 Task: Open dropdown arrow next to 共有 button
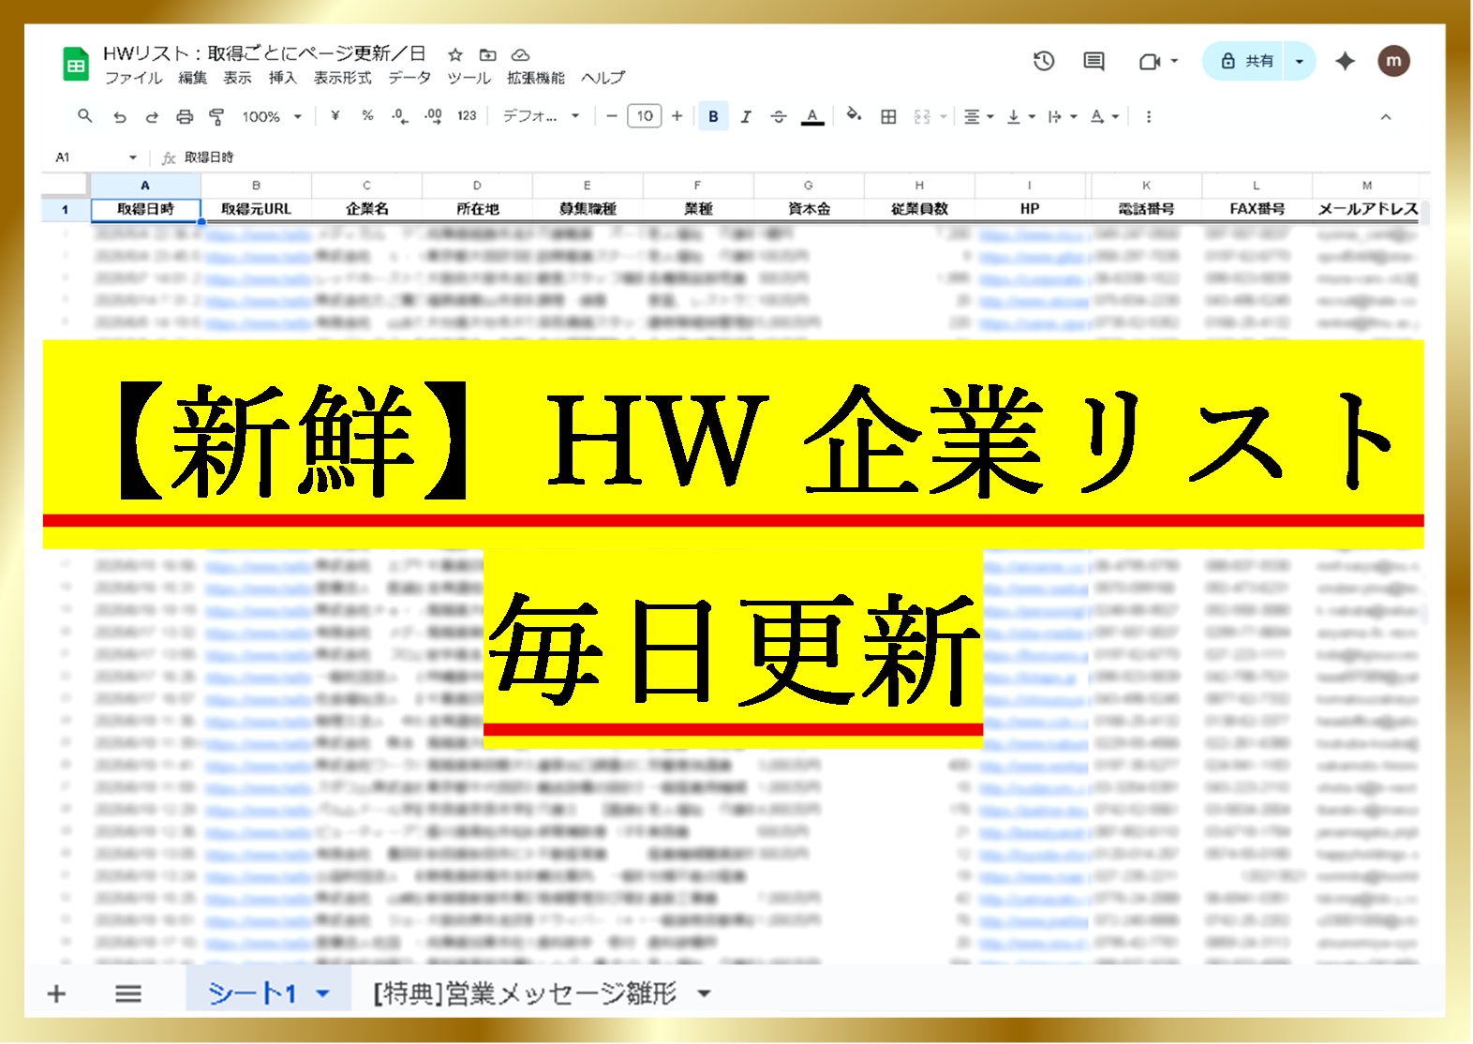pos(1300,62)
